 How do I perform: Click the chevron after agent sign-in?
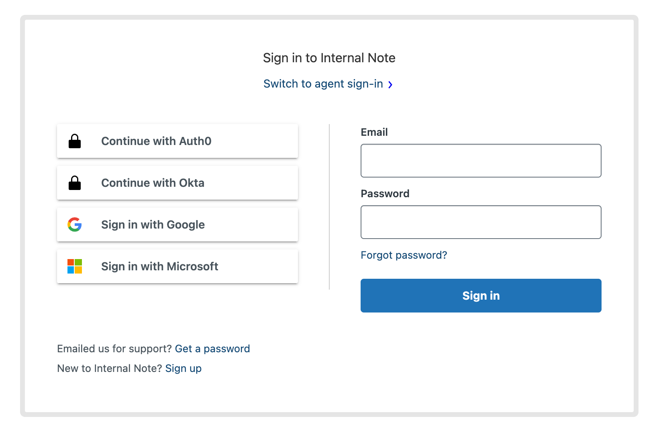(390, 84)
